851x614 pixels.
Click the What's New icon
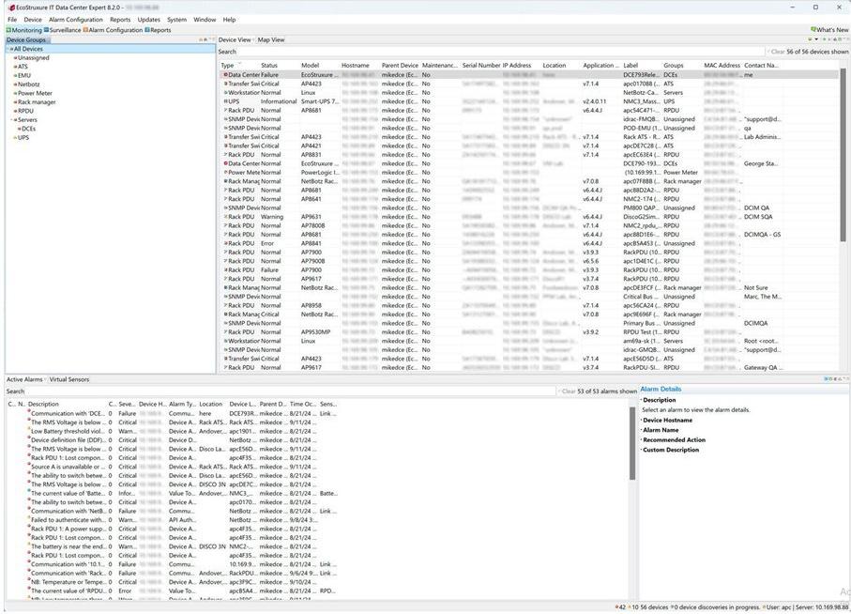pos(829,30)
